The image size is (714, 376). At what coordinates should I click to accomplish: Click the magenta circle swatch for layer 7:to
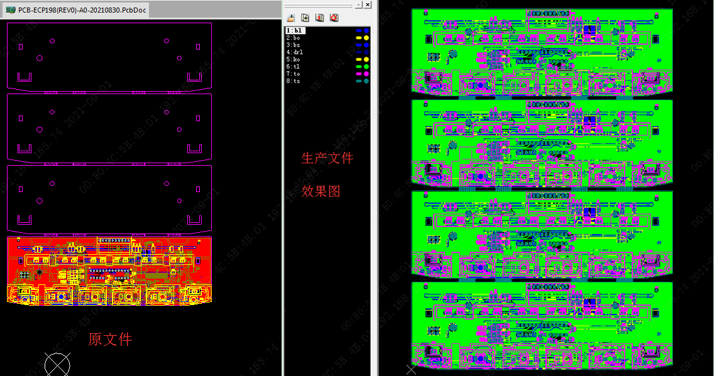[366, 73]
